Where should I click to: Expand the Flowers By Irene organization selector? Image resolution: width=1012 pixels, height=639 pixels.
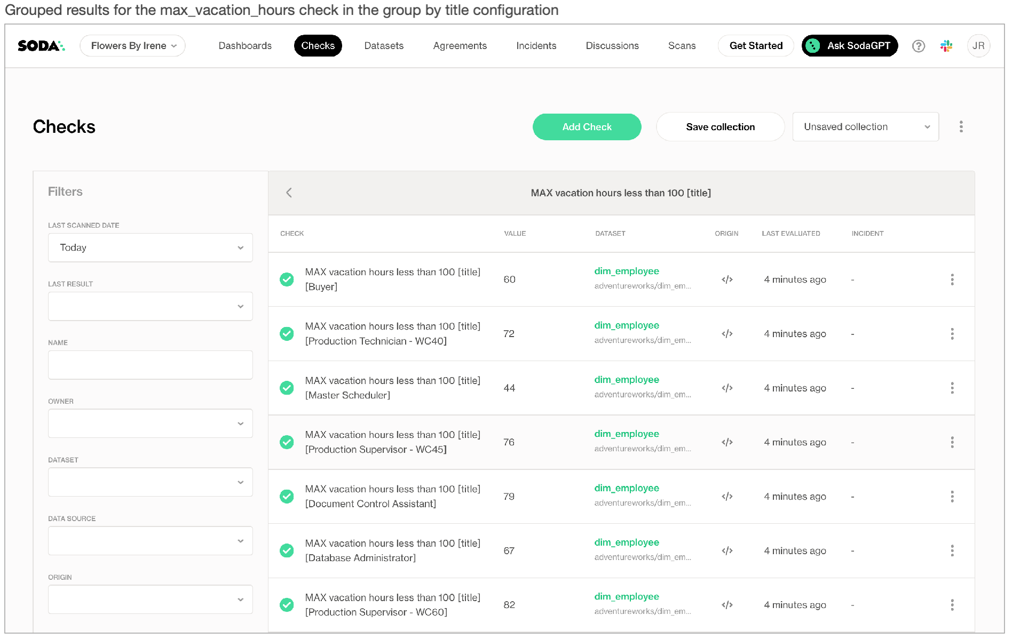click(x=132, y=46)
